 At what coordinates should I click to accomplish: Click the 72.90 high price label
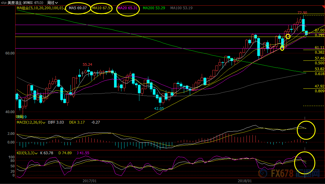(x=302, y=13)
